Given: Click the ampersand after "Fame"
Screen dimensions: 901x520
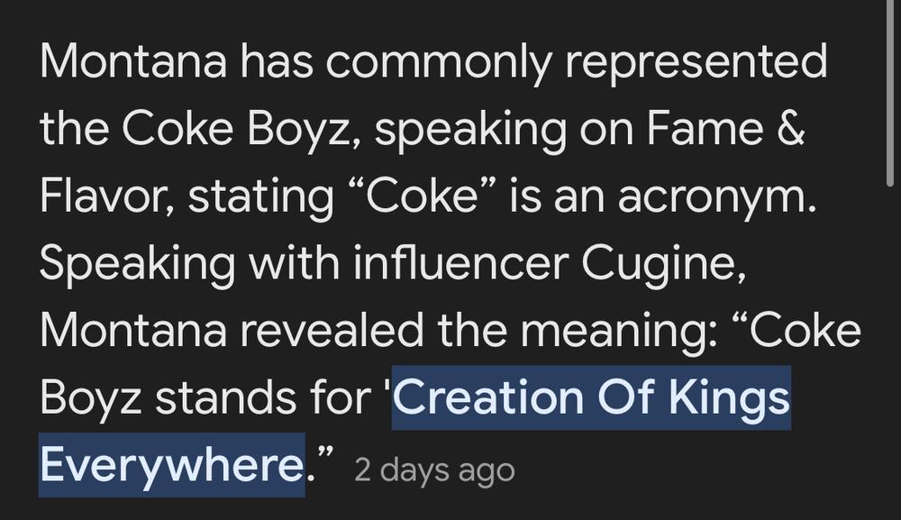Looking at the screenshot, I should click(x=791, y=128).
